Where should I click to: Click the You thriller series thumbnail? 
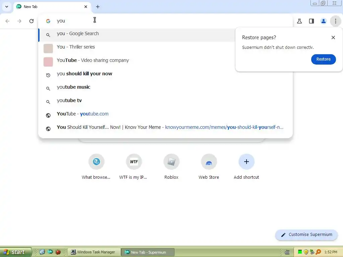[48, 48]
